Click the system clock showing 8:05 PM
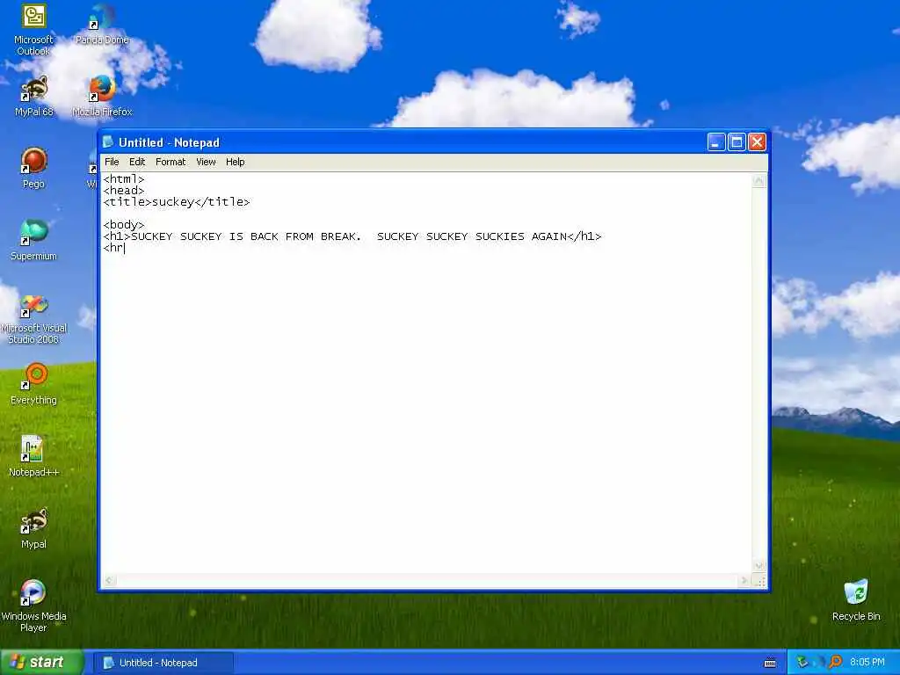 point(867,663)
